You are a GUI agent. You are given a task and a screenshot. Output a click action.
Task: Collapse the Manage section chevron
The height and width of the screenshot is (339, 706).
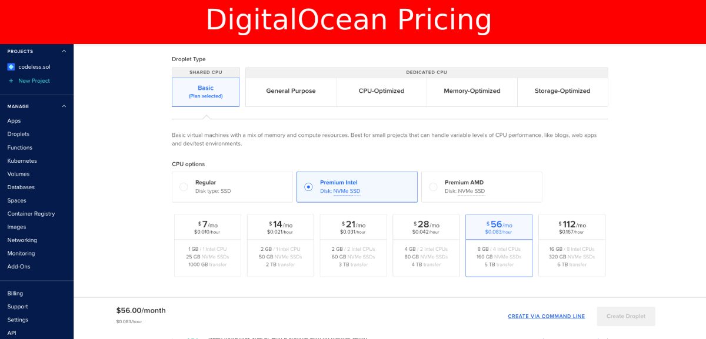coord(64,106)
